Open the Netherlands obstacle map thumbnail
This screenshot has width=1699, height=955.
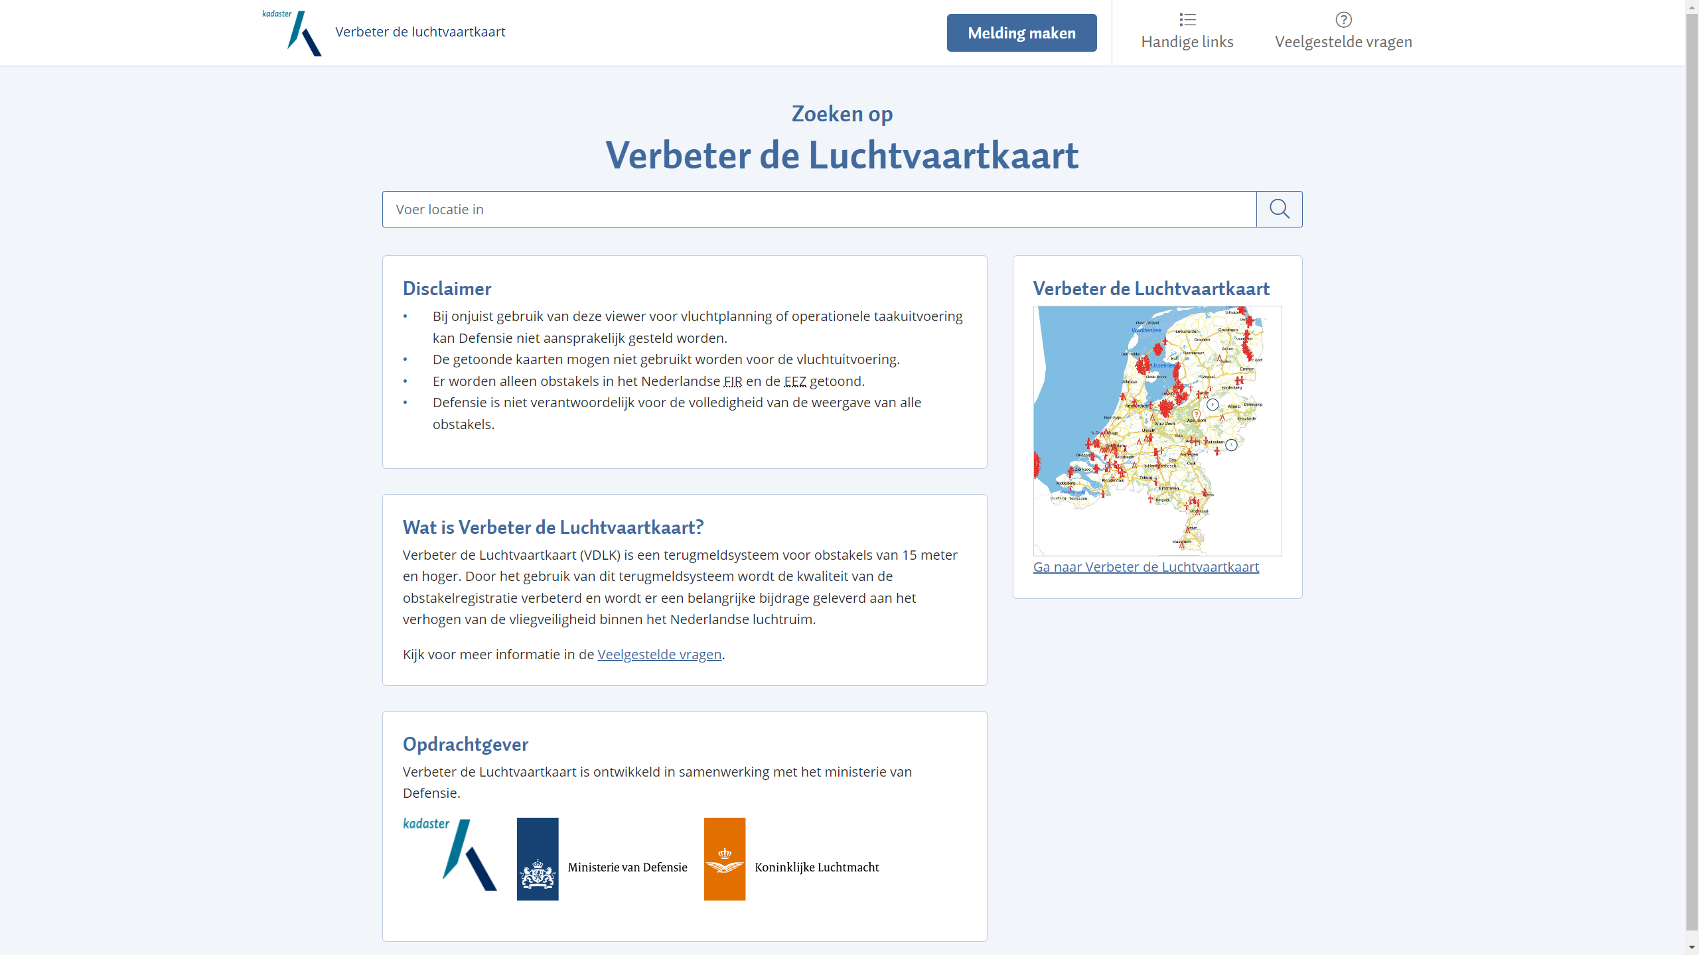[x=1157, y=431]
